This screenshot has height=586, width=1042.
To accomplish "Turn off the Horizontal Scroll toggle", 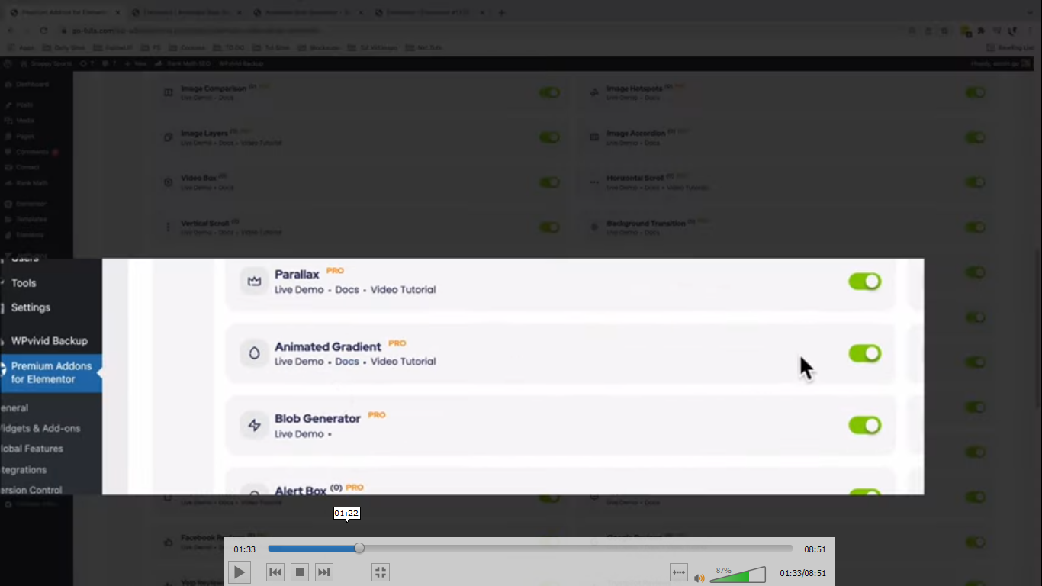I will click(x=975, y=182).
